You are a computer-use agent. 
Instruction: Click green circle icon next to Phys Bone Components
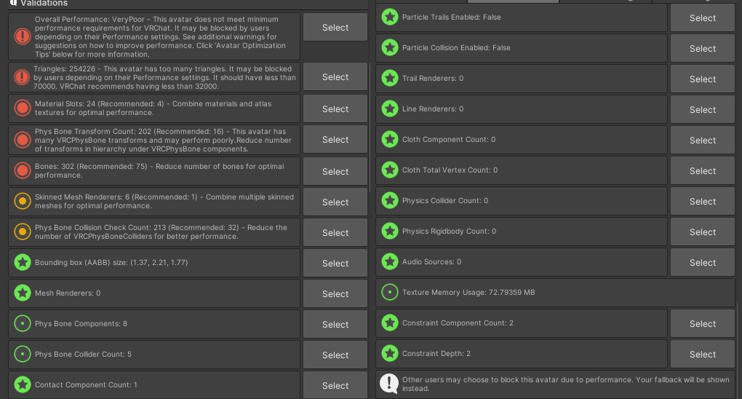tap(23, 324)
